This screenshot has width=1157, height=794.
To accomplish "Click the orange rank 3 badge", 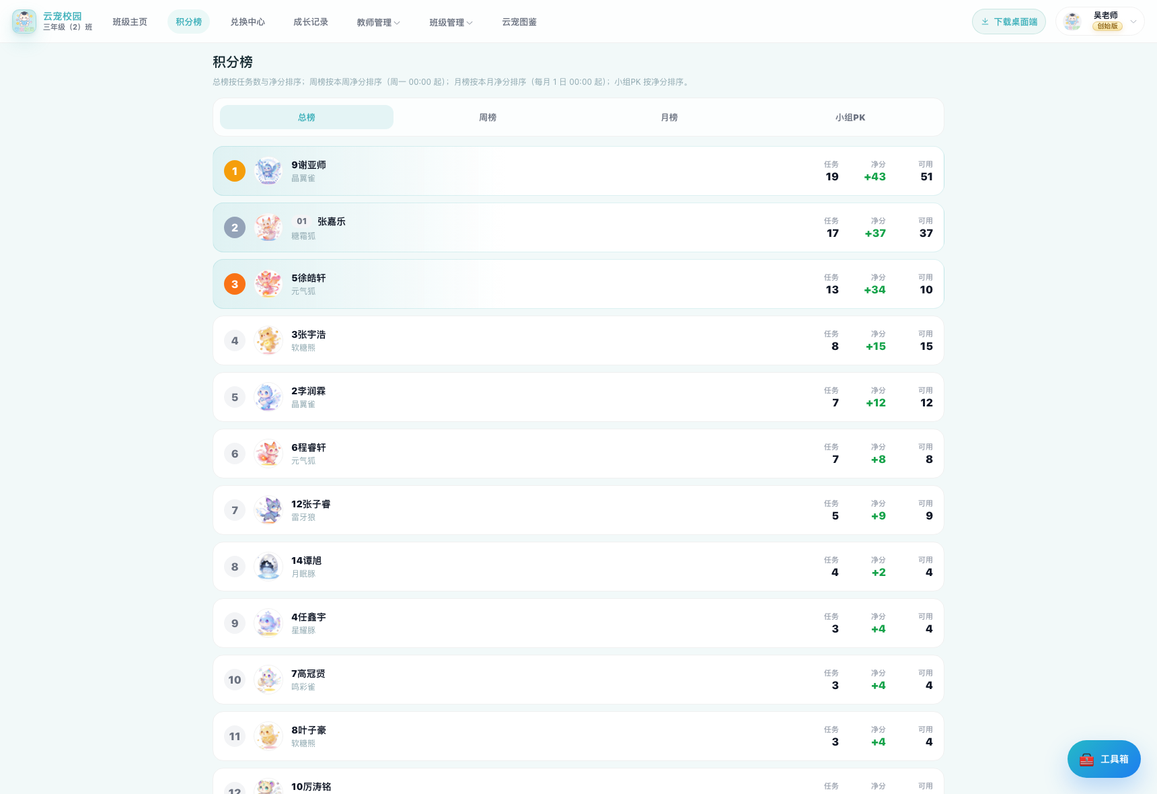I will tap(235, 284).
